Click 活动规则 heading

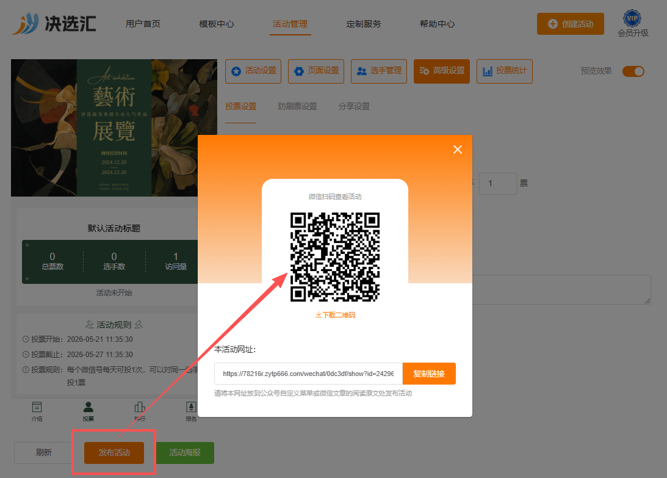(114, 325)
